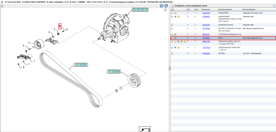
Task: Open part number link 125-10012
Action: (206, 47)
